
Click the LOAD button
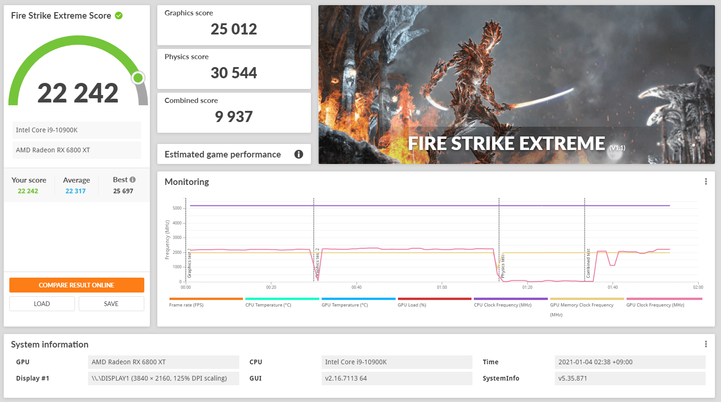tap(42, 304)
